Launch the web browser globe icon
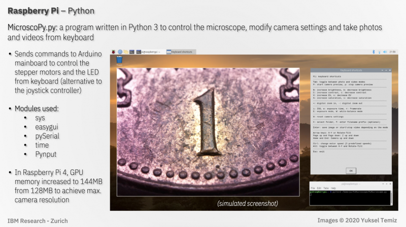The height and width of the screenshot is (227, 406). coord(120,52)
